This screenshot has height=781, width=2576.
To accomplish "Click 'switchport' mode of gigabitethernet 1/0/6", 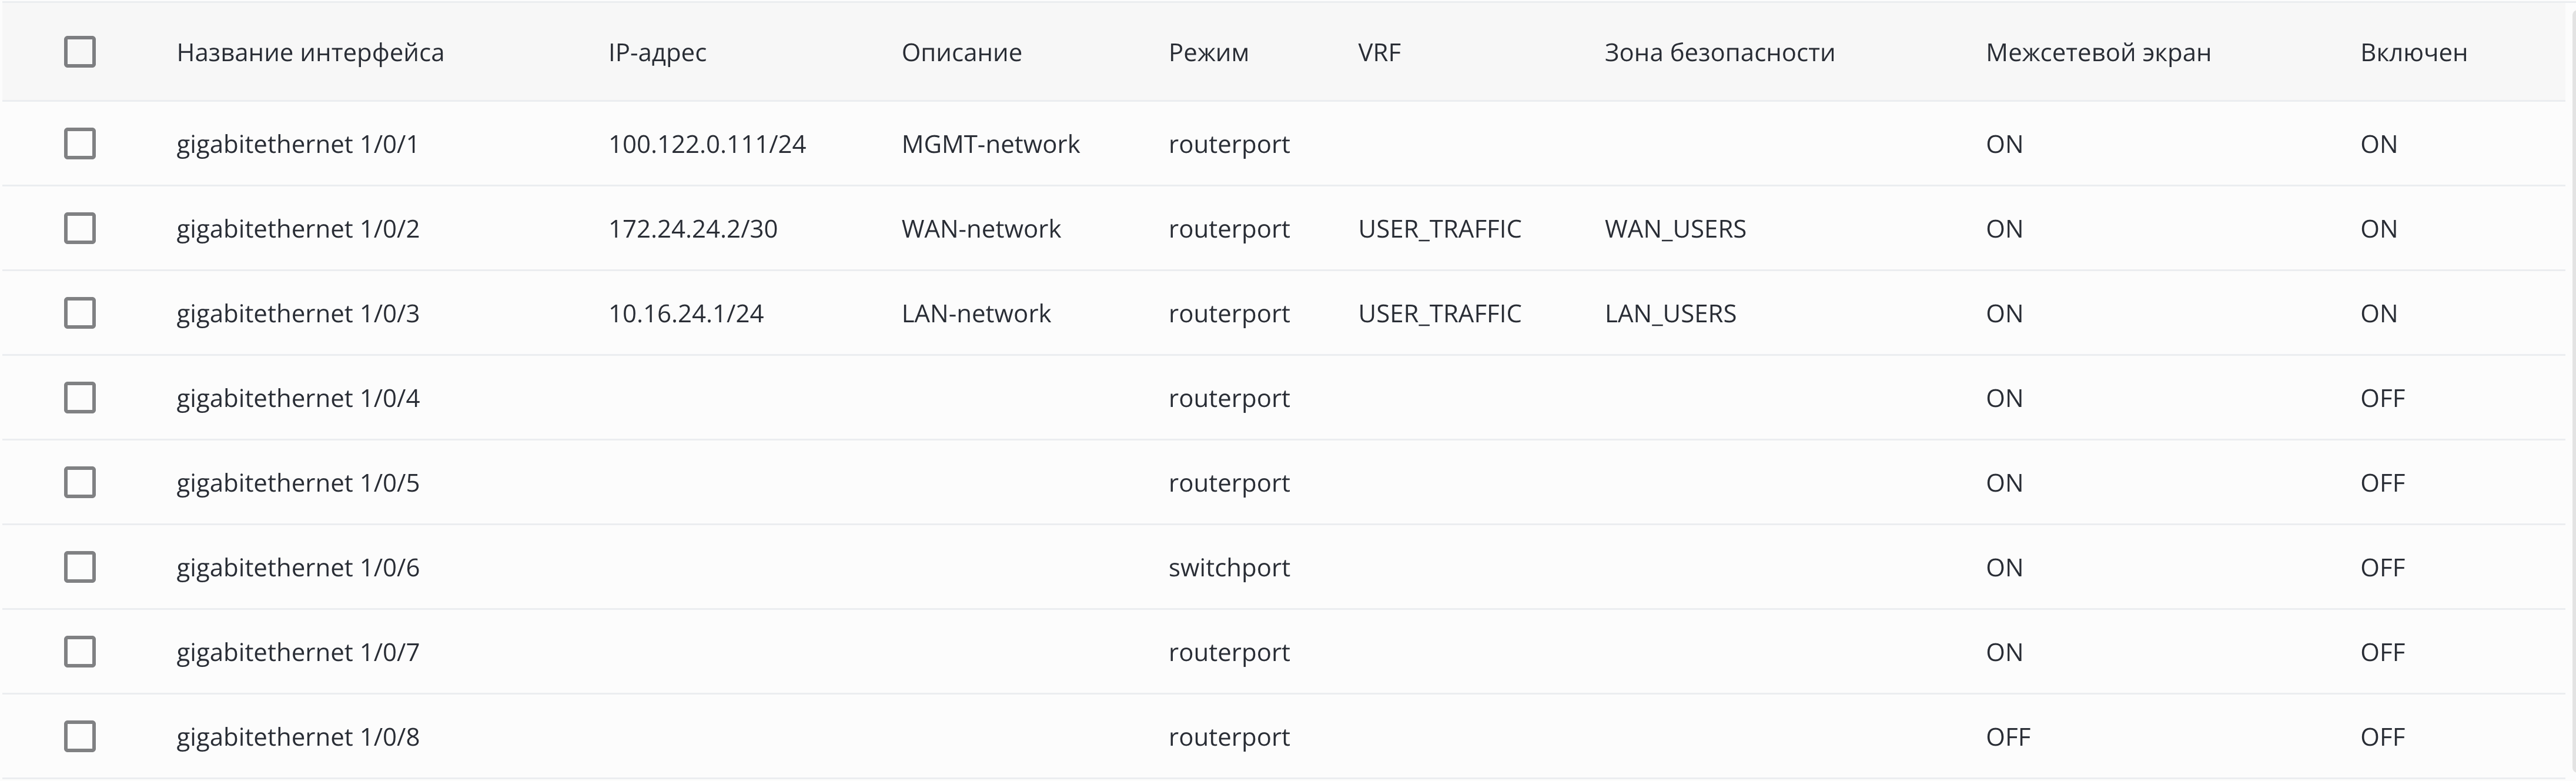I will point(1229,568).
